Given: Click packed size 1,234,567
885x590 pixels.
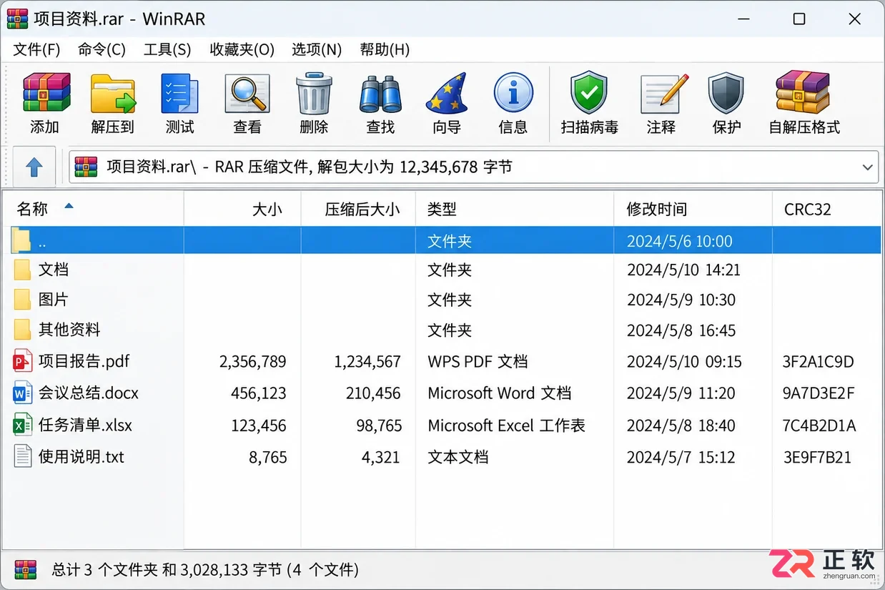Looking at the screenshot, I should 367,362.
